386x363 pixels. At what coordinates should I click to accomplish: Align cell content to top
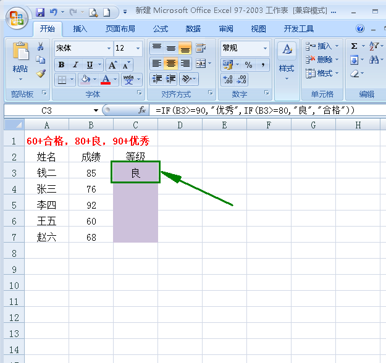coord(157,48)
